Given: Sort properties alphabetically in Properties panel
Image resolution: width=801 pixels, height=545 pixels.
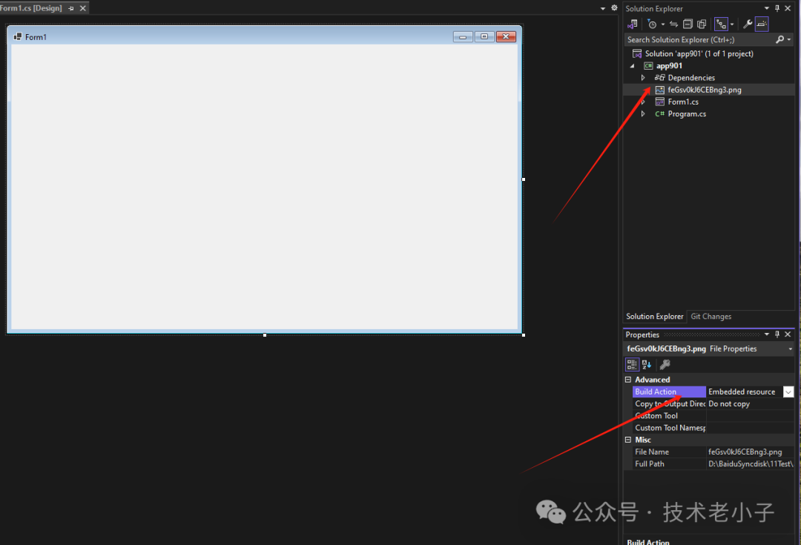Looking at the screenshot, I should pyautogui.click(x=647, y=364).
